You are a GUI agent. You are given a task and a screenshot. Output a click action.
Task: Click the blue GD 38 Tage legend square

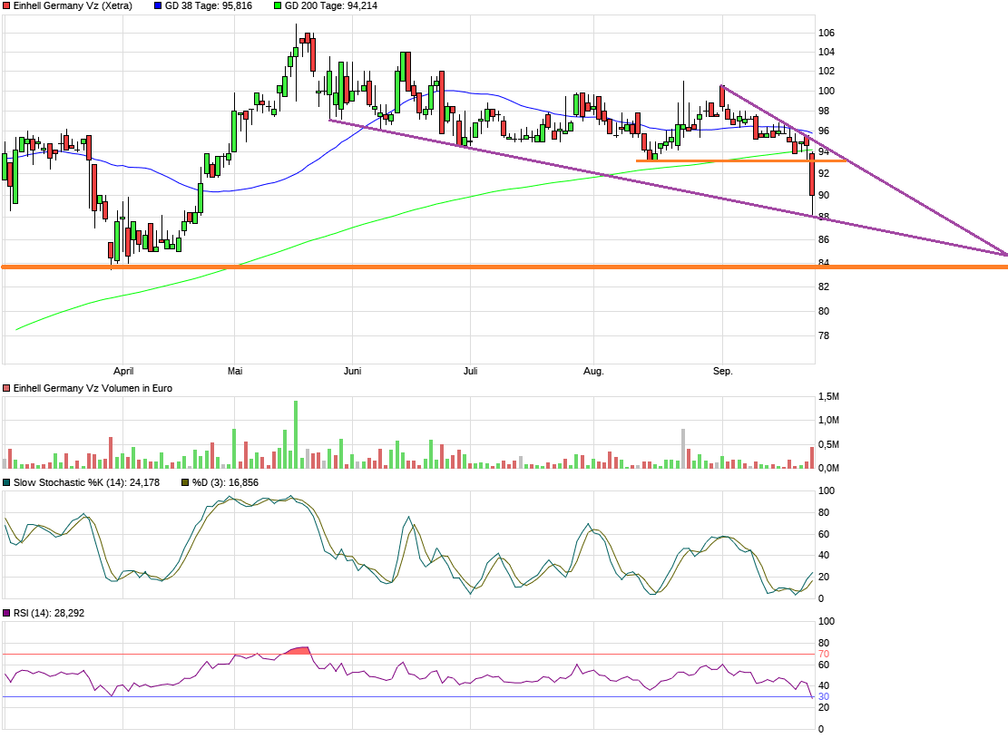158,5
